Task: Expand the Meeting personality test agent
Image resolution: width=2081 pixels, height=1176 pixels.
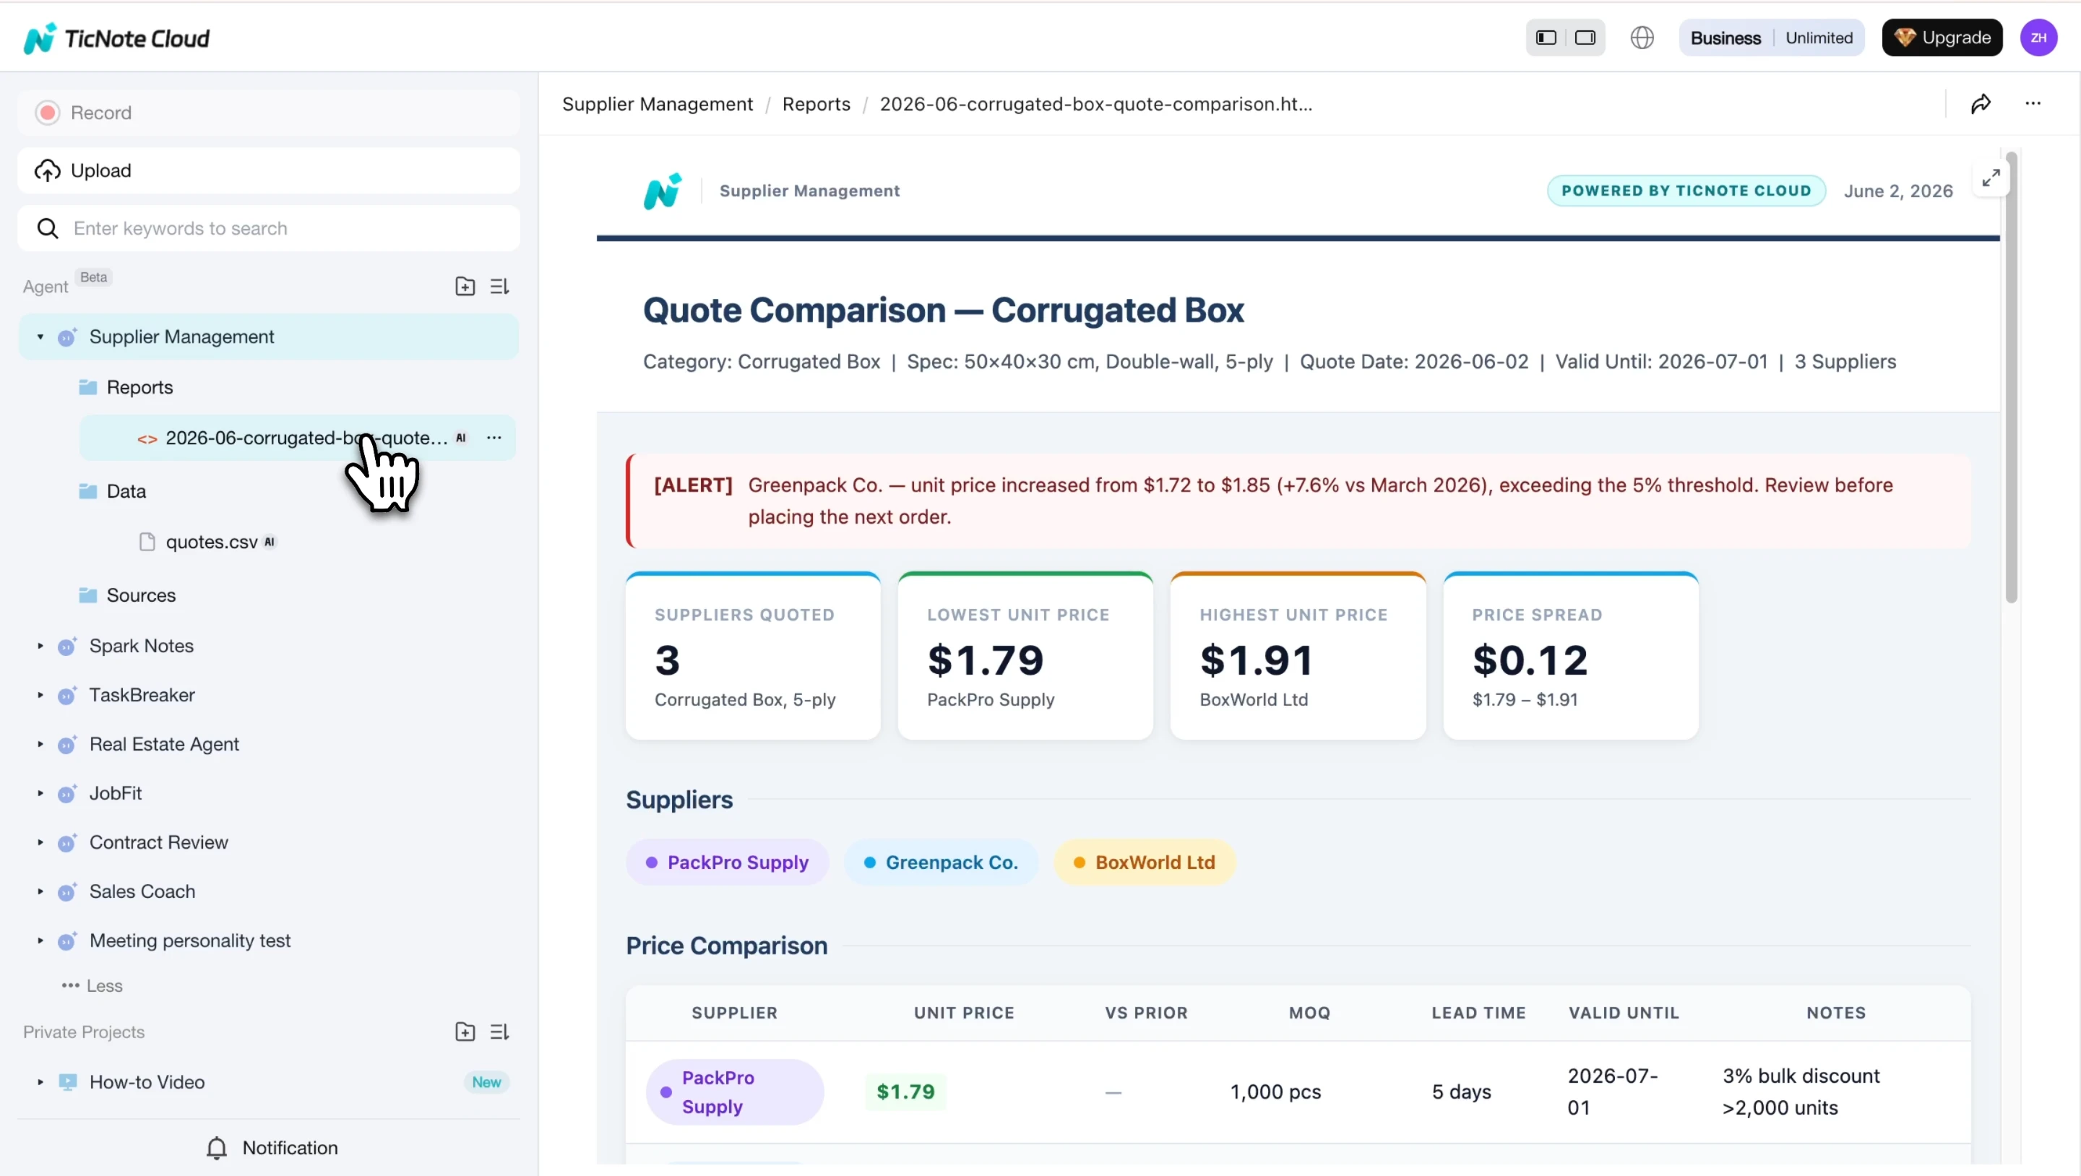Action: tap(40, 941)
